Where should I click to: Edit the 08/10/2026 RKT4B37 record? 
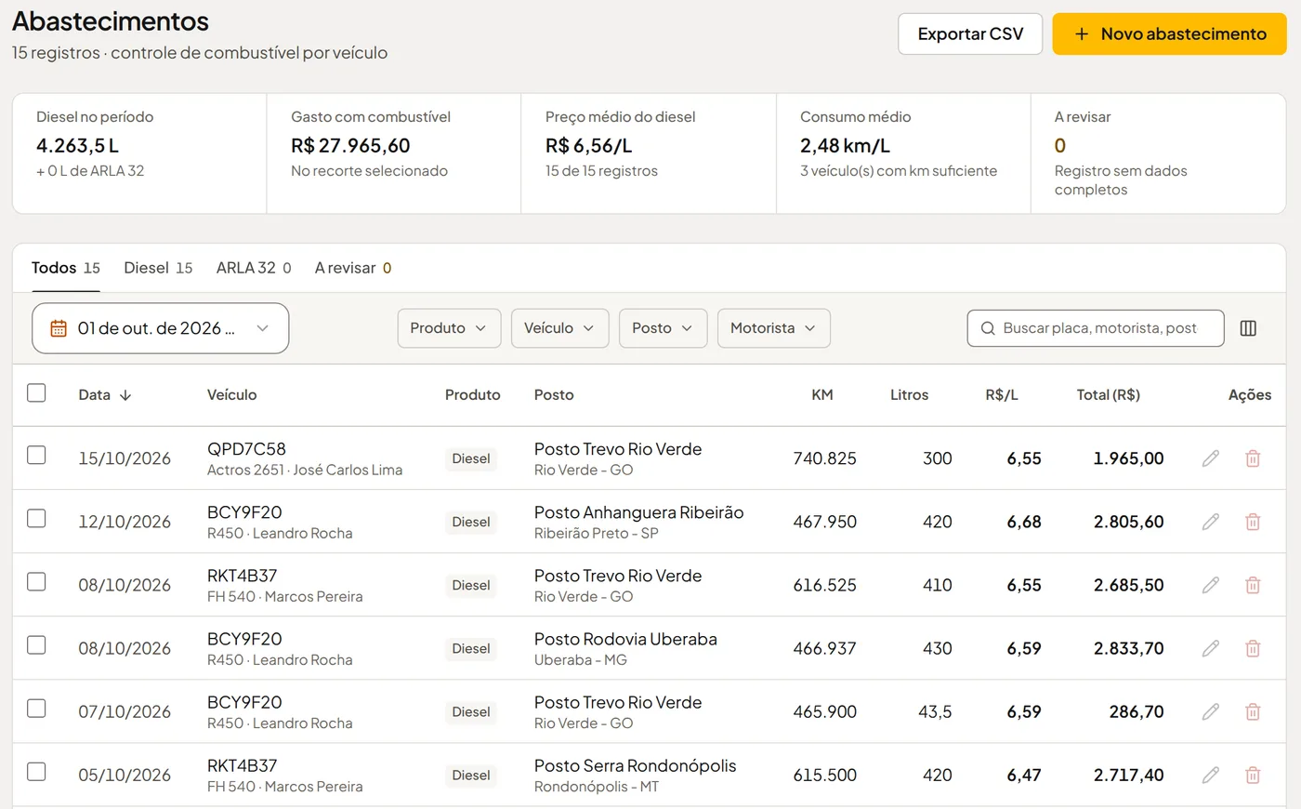point(1210,585)
